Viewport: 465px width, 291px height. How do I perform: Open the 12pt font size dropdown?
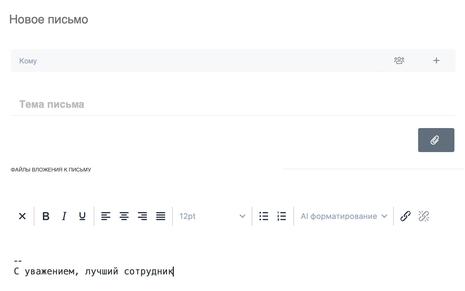[x=212, y=216]
